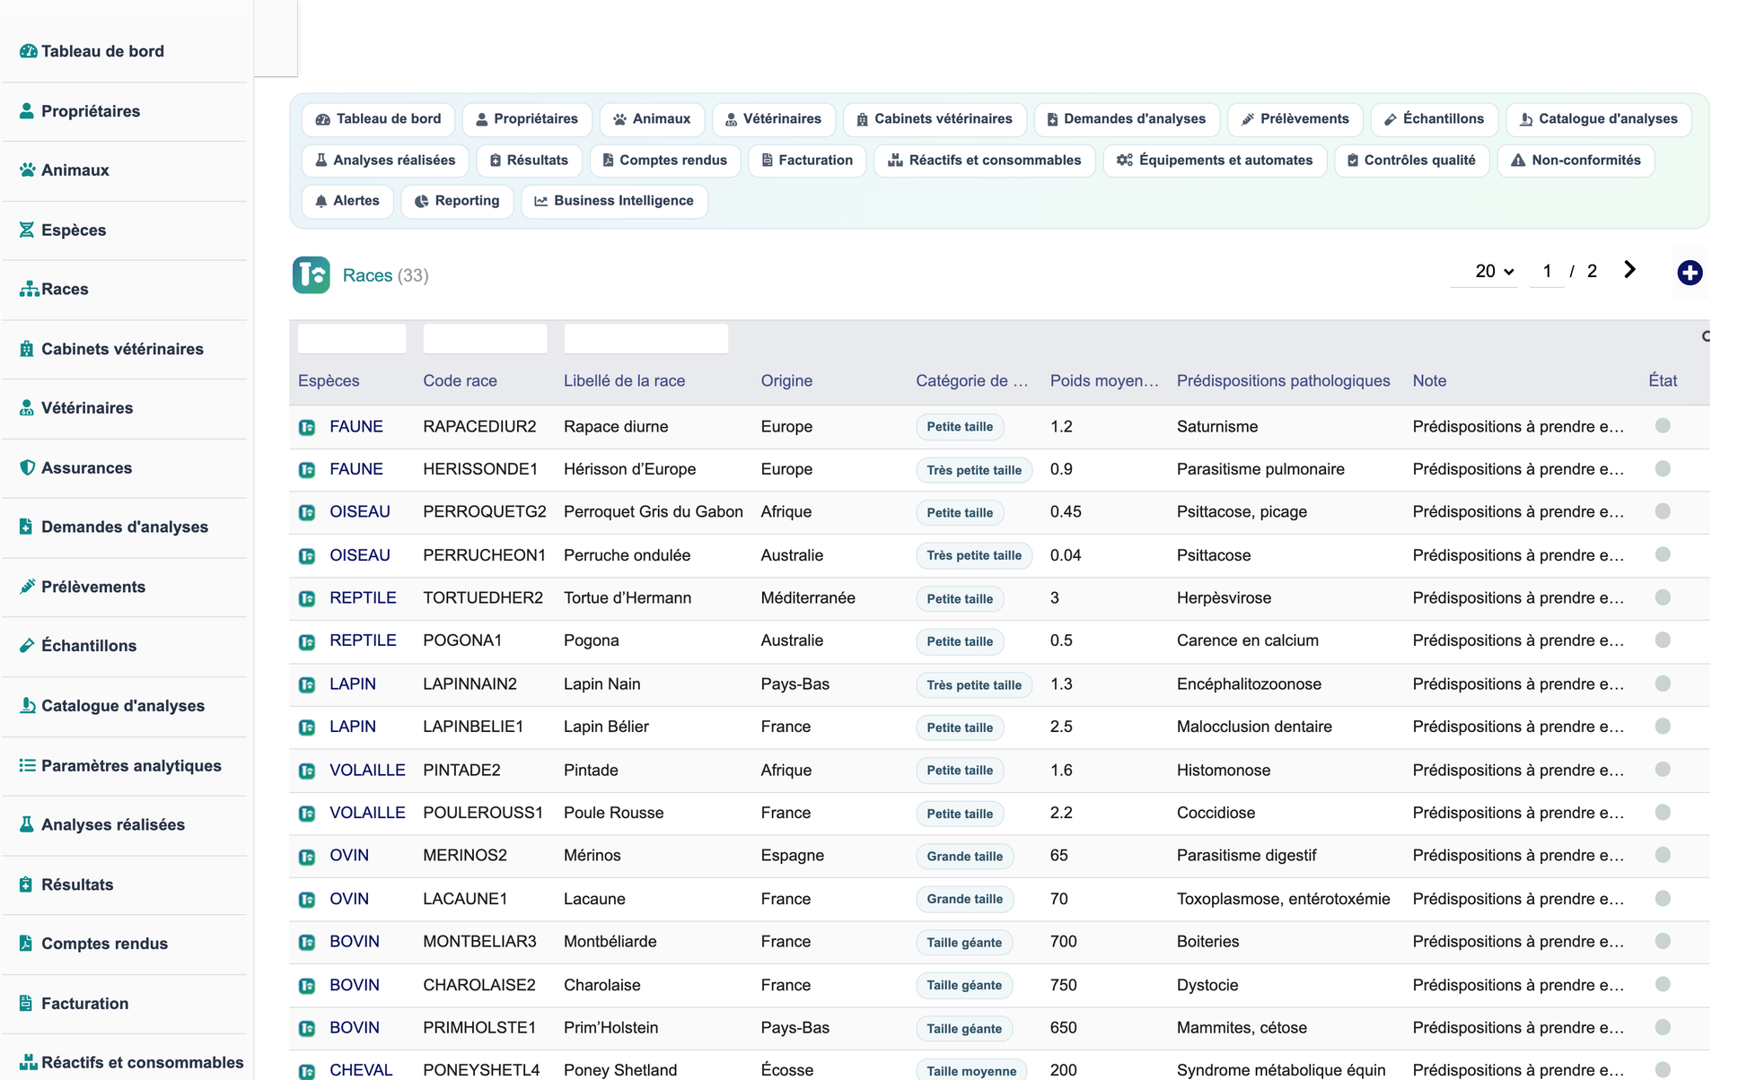Click the search magnifier icon at table edge
The height and width of the screenshot is (1080, 1747).
click(x=1706, y=336)
